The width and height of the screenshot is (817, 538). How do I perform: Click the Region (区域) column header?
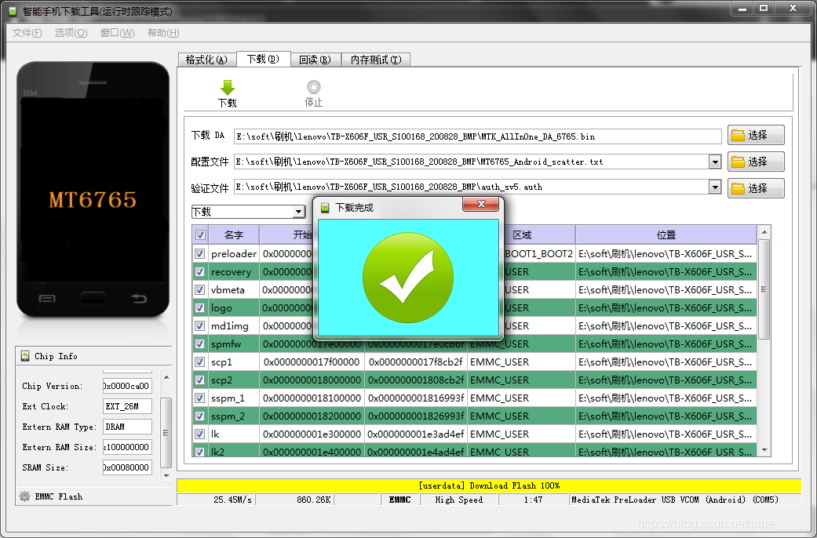pos(522,235)
